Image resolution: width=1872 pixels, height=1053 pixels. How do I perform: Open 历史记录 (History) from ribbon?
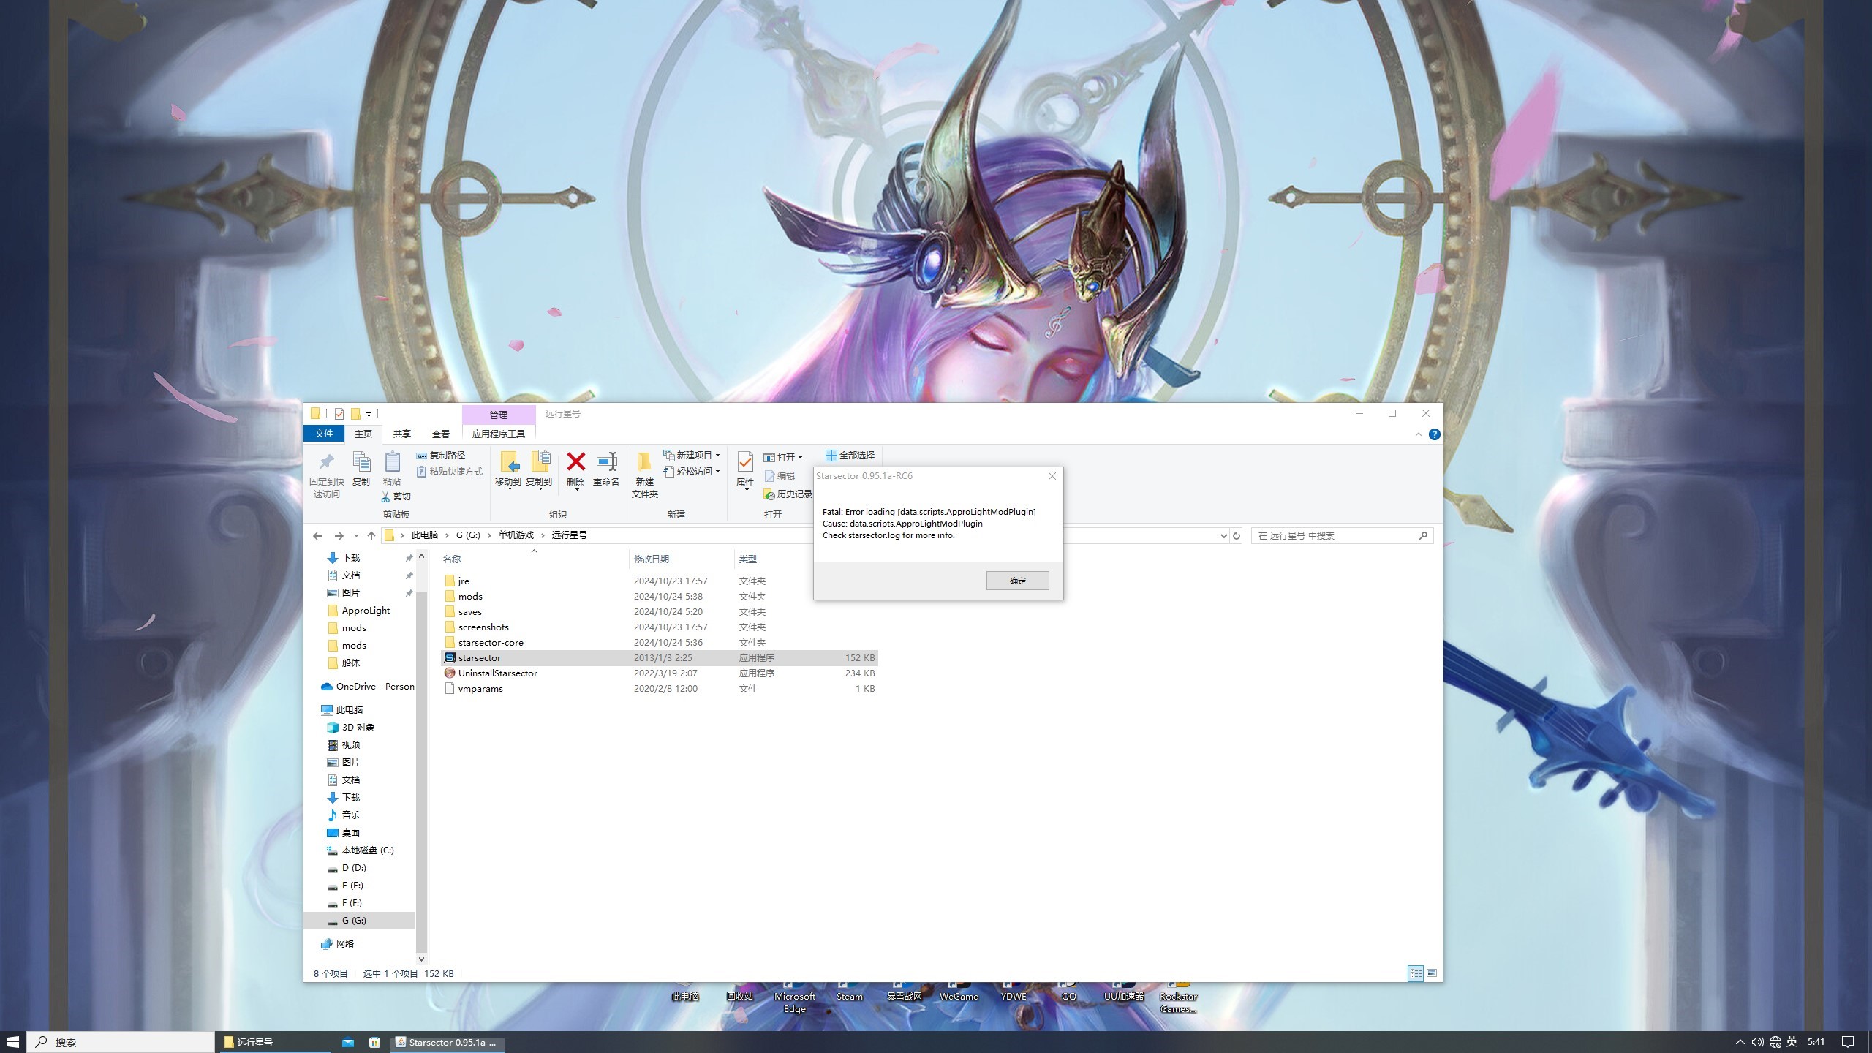[x=790, y=494]
